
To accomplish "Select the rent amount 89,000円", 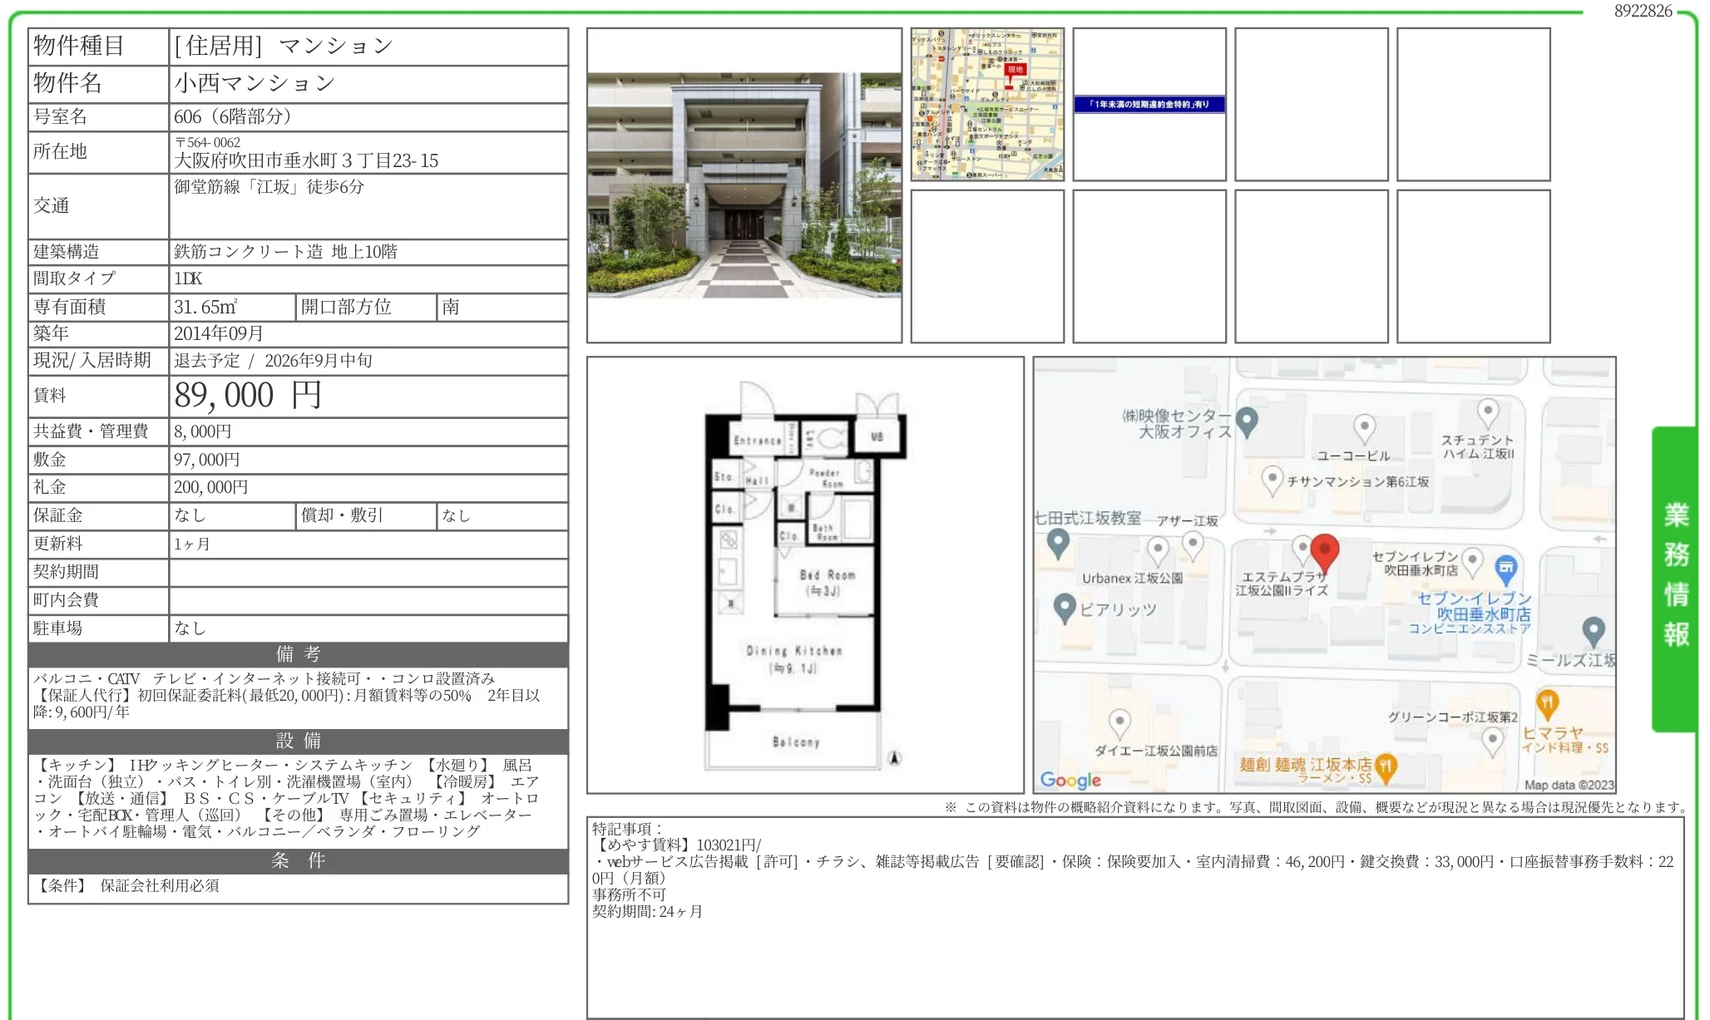I will pos(248,396).
